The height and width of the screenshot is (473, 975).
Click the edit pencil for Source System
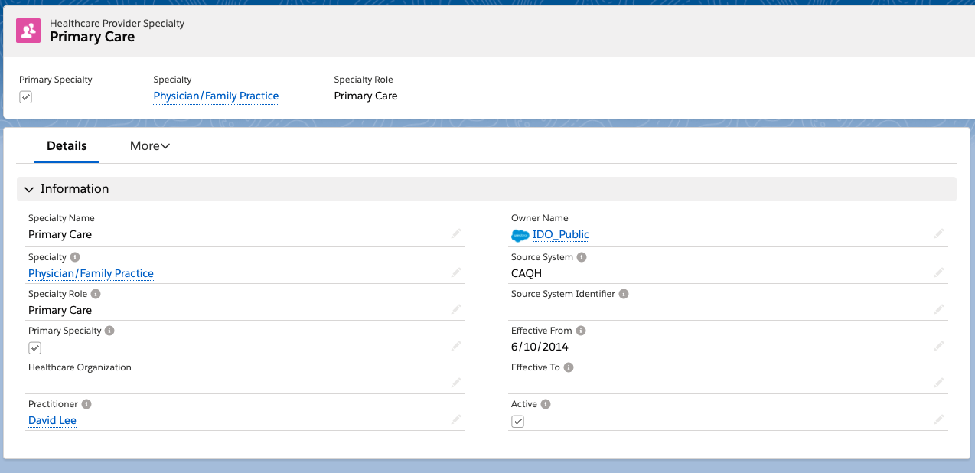pyautogui.click(x=939, y=272)
